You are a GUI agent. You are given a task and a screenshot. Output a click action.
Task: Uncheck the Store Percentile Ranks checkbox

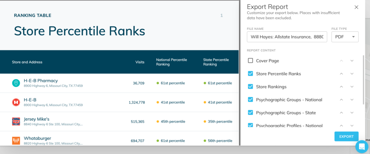point(250,74)
